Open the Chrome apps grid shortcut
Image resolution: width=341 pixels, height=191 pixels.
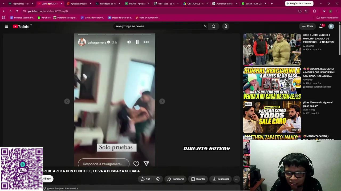pos(3,18)
